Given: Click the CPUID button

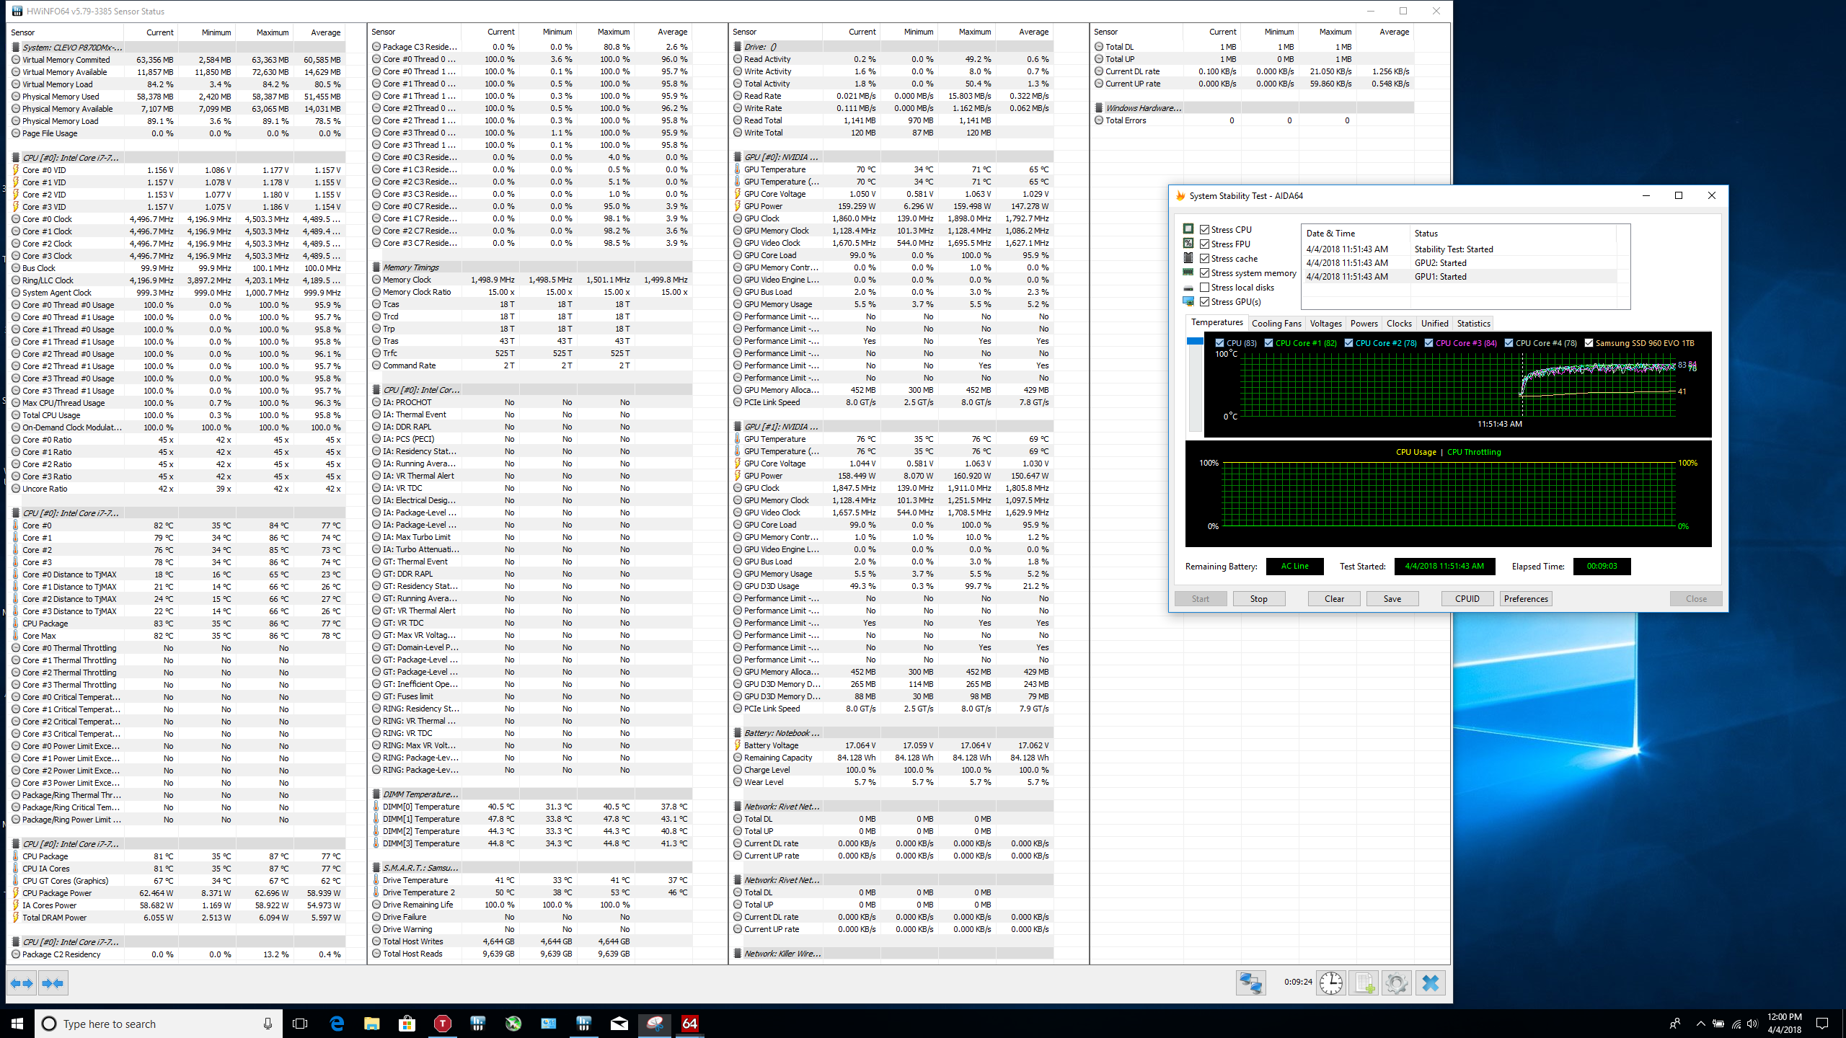Looking at the screenshot, I should tap(1467, 598).
